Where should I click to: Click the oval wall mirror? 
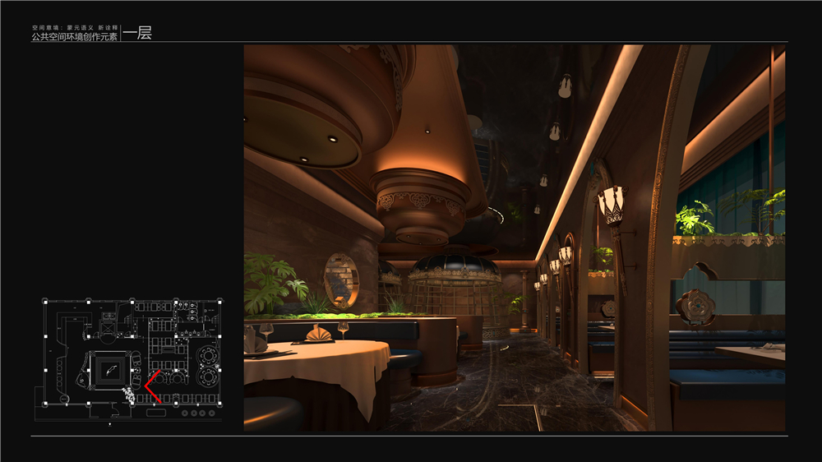tap(340, 279)
